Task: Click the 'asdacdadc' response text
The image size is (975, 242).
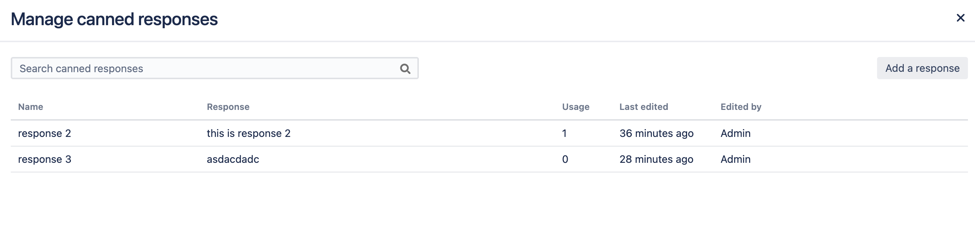Action: tap(233, 159)
